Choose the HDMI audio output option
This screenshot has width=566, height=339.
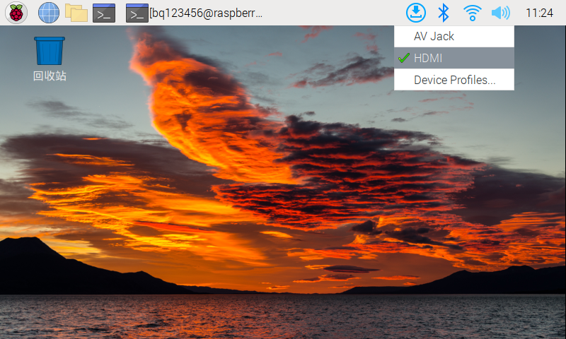point(428,58)
